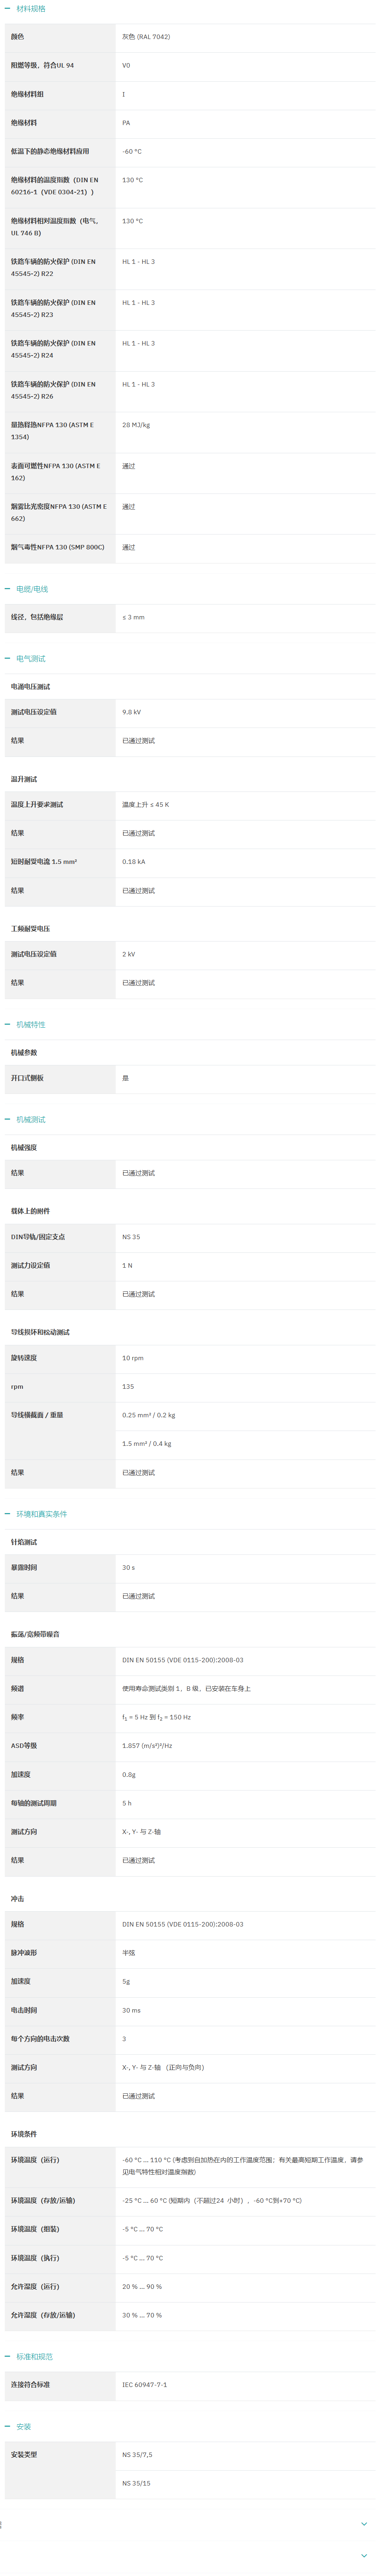Select the 导线损坏和松动测试 subheading
The height and width of the screenshot is (2576, 378).
[41, 1332]
